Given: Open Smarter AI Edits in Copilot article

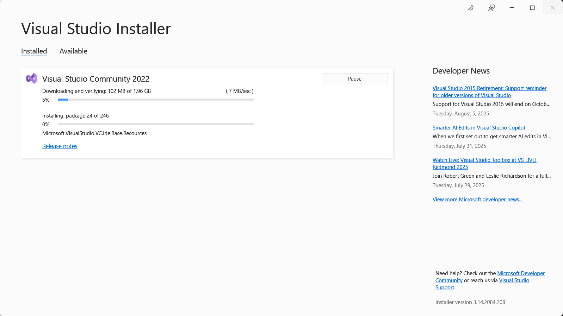Looking at the screenshot, I should point(479,128).
